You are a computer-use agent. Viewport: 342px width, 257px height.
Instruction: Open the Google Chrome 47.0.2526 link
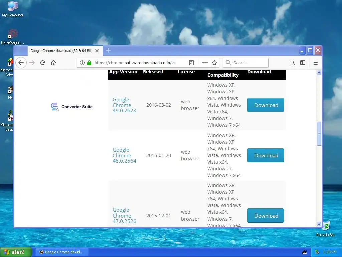click(124, 216)
